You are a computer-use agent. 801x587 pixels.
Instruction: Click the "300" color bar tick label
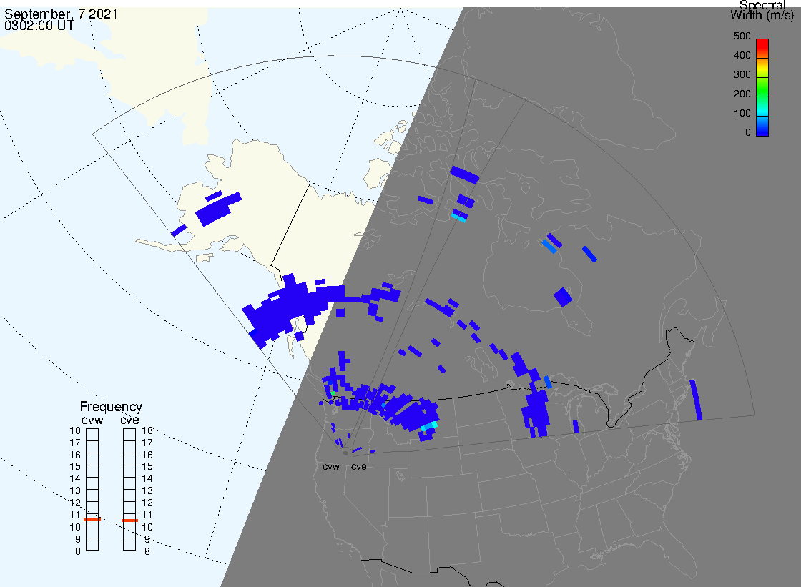[742, 74]
